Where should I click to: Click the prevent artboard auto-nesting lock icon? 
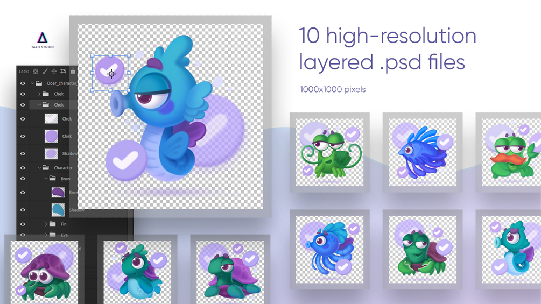(63, 72)
